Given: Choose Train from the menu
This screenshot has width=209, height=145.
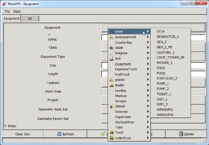Looking at the screenshot, I should click(x=129, y=127).
